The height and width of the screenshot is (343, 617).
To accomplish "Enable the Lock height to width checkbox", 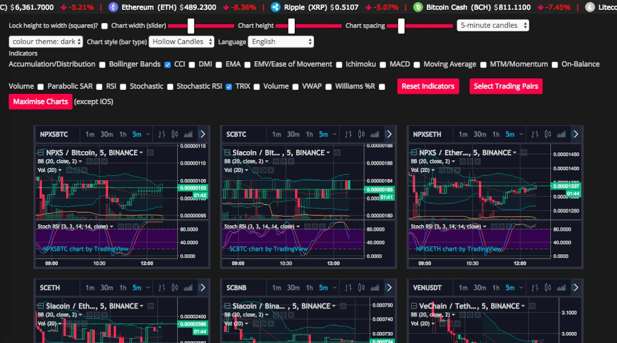I will [104, 26].
